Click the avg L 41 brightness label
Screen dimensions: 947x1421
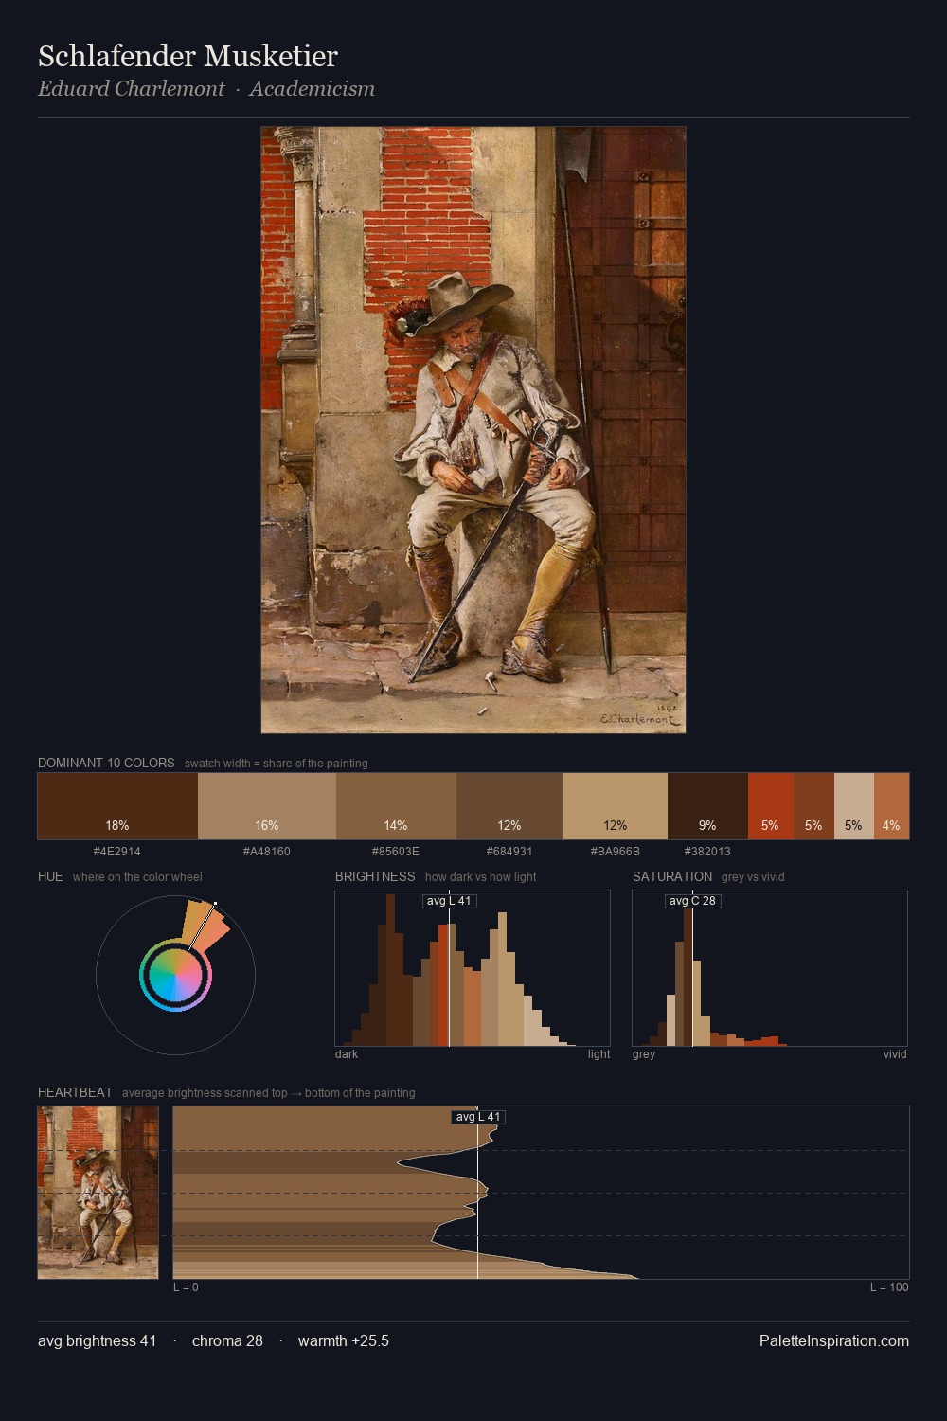coord(449,901)
